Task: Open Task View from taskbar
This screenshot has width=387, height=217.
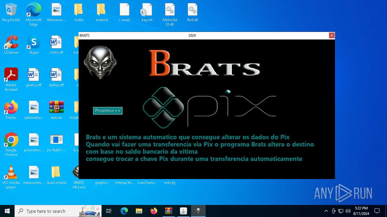Action: [109, 211]
